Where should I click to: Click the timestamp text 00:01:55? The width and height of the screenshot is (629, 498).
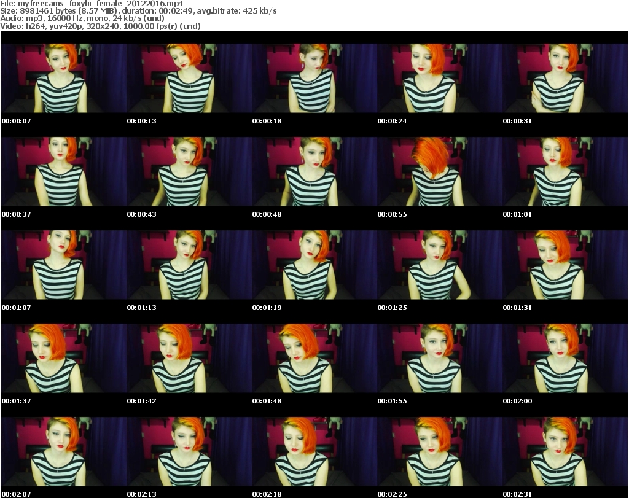(x=393, y=401)
